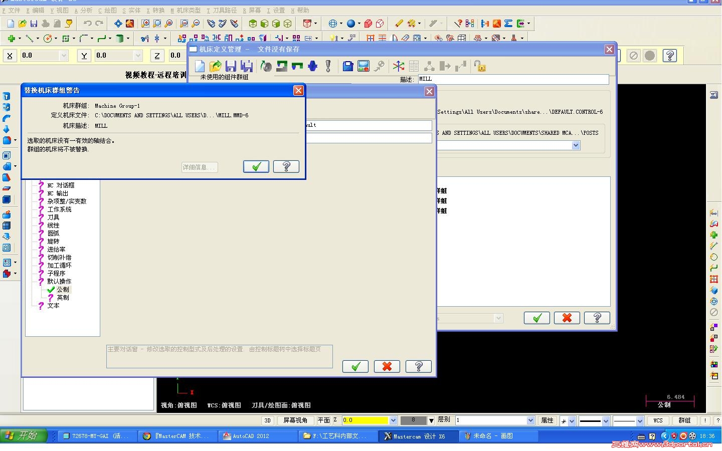722x451 pixels.
Task: Click the Save disk icon in main toolbar
Action: pyautogui.click(x=34, y=24)
